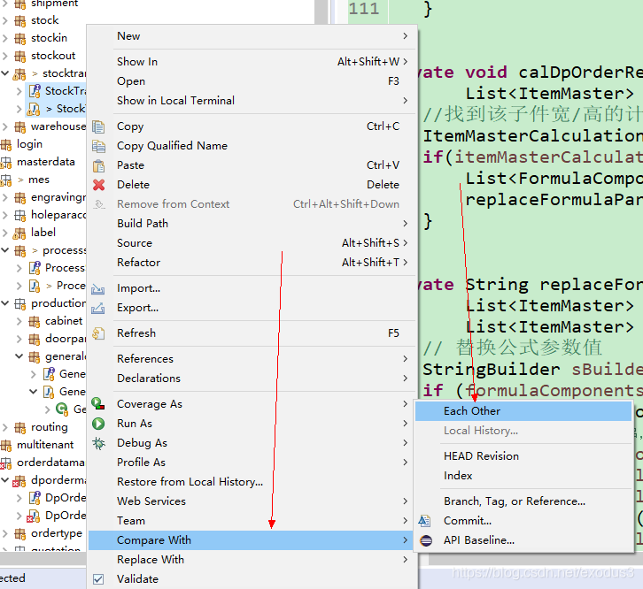Click line number 111 in editor gutter
The width and height of the screenshot is (643, 589).
(x=364, y=9)
